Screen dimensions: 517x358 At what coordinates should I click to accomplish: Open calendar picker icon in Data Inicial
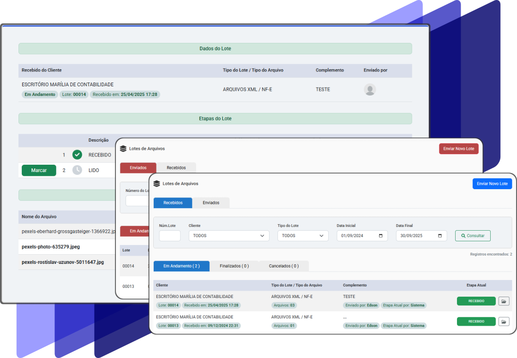coord(381,236)
